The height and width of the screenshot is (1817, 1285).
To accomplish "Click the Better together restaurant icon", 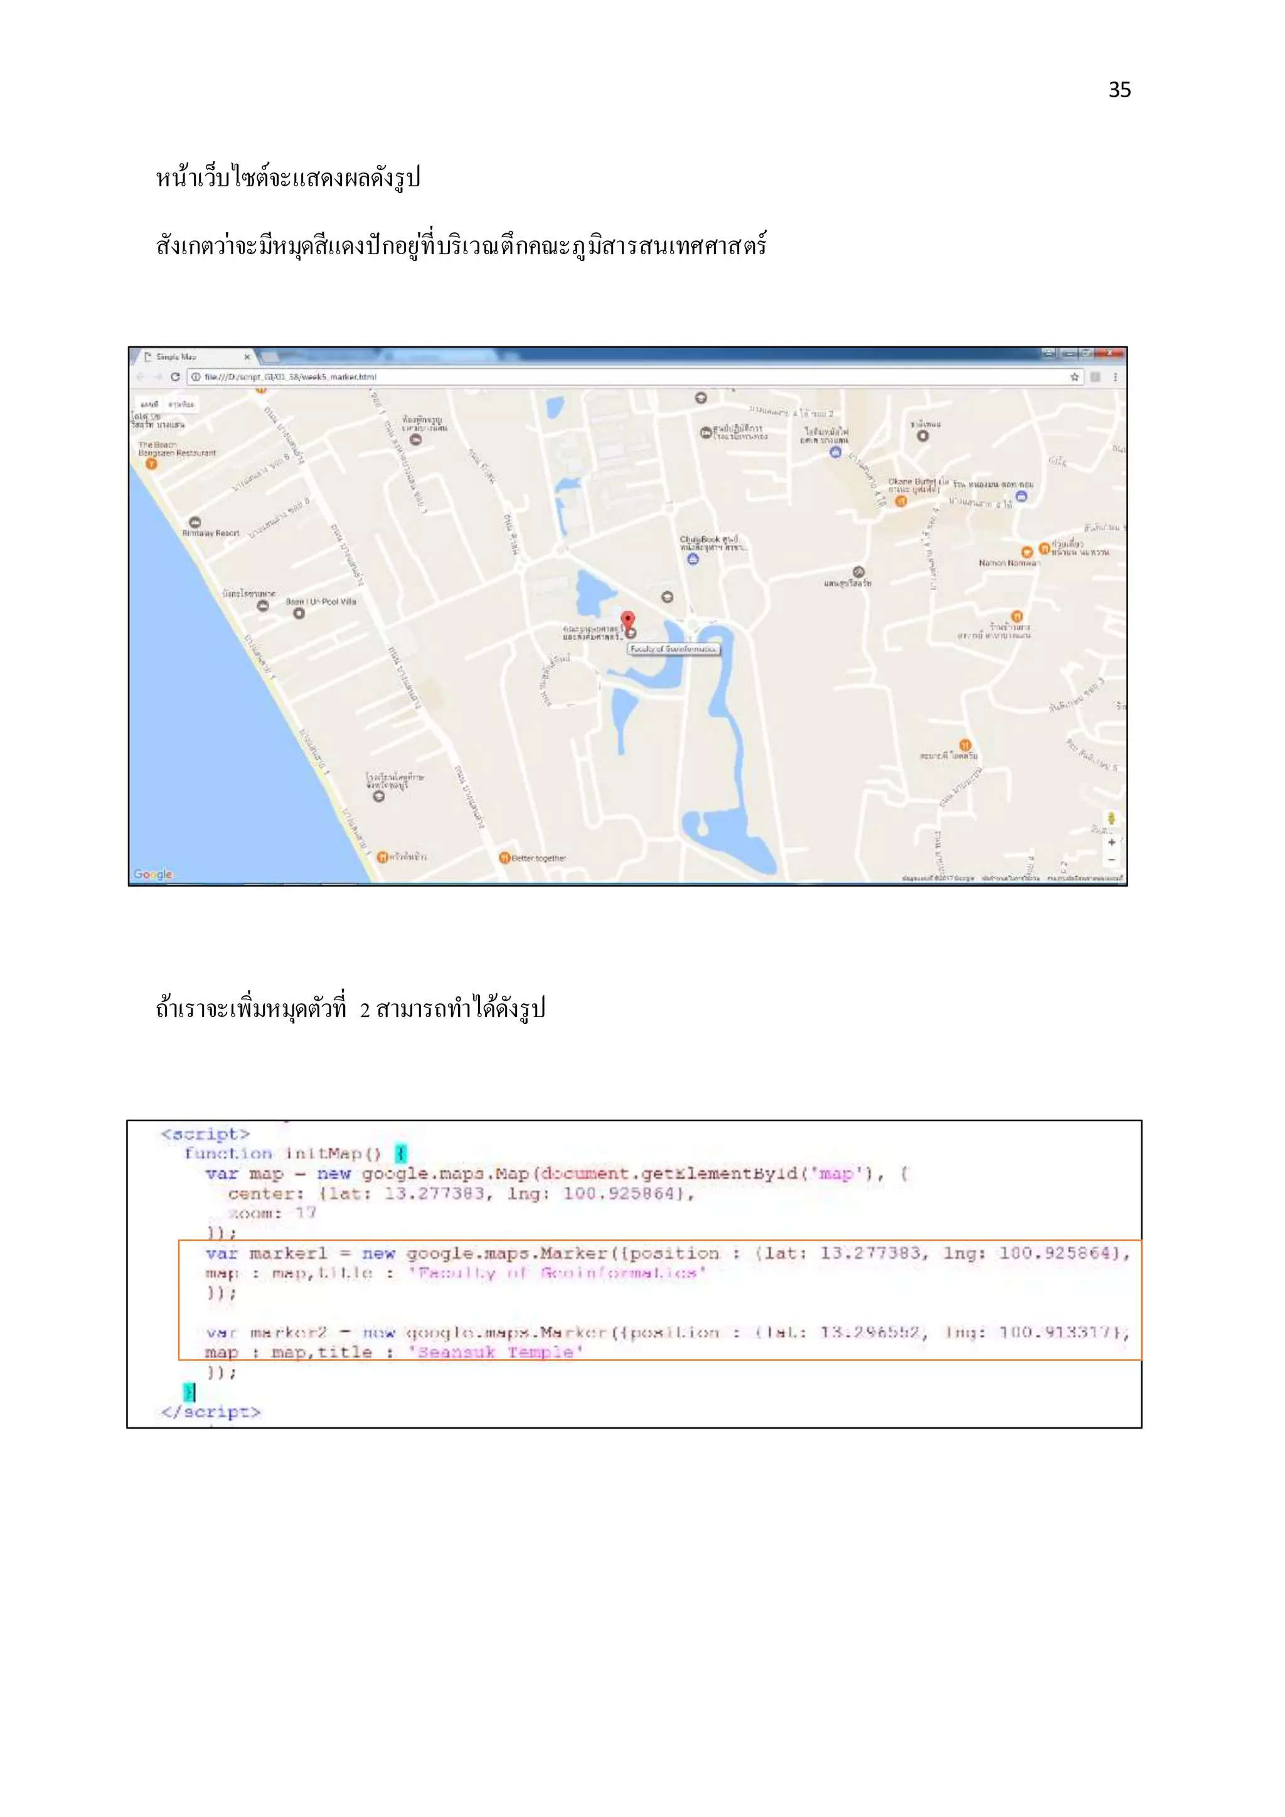I will tap(505, 858).
